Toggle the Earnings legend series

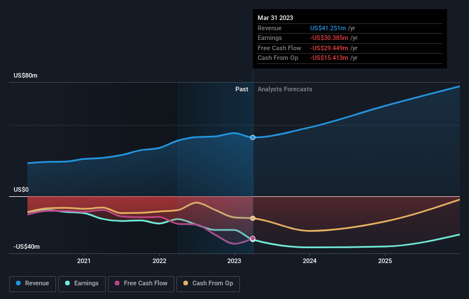[x=82, y=284]
